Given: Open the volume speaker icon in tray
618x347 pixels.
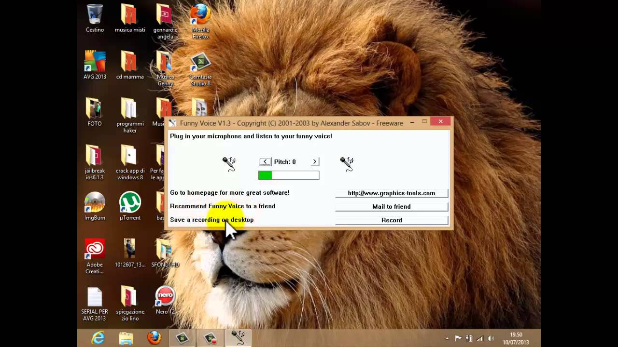Looking at the screenshot, I should pyautogui.click(x=491, y=338).
